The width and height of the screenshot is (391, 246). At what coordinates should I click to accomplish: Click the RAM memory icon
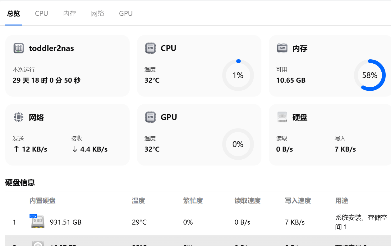coord(282,48)
